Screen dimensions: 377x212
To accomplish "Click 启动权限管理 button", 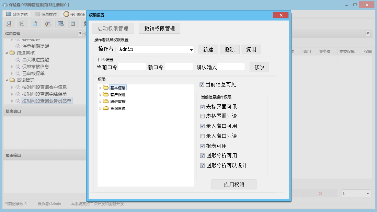I will coord(113,28).
